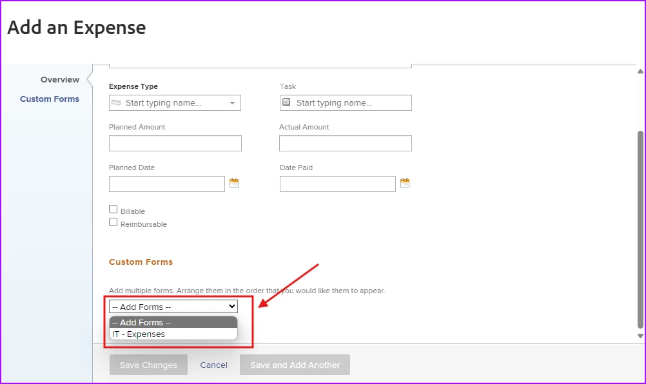Click the Save Changes button
Image resolution: width=646 pixels, height=384 pixels.
148,365
